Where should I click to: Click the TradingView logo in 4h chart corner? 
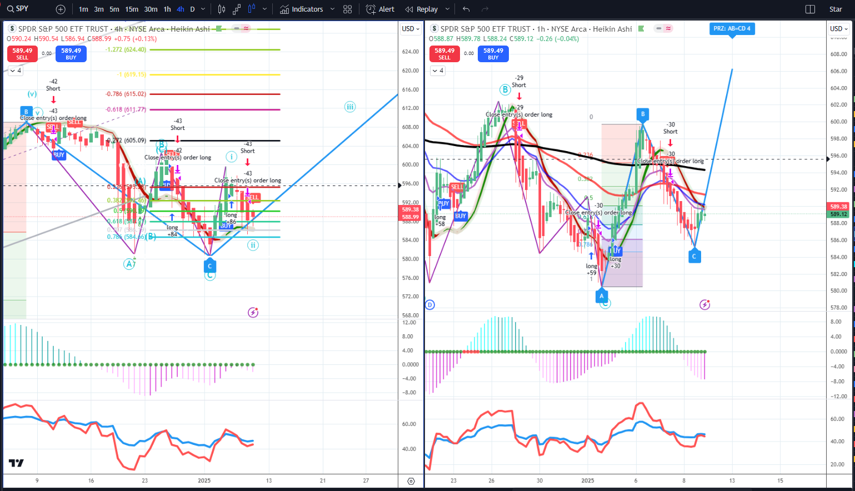coord(16,463)
